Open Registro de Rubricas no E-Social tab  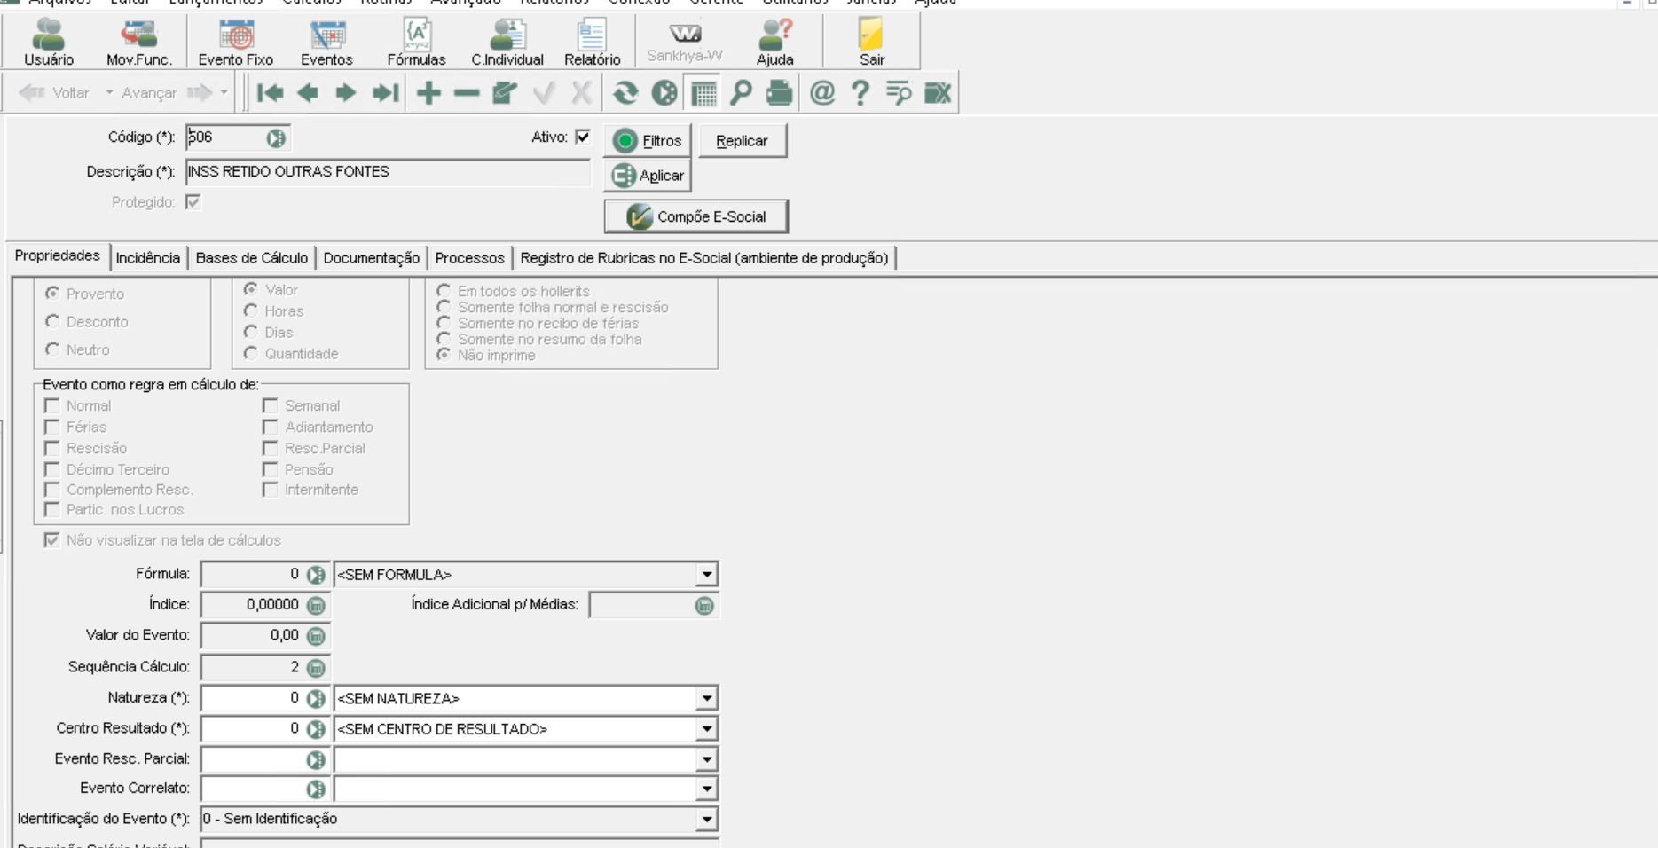[x=704, y=258]
